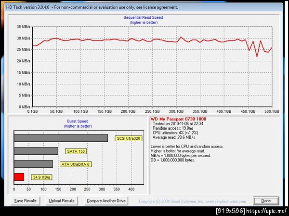Click the 10 MB/s axis label
The width and height of the screenshot is (289, 216).
(x=24, y=84)
